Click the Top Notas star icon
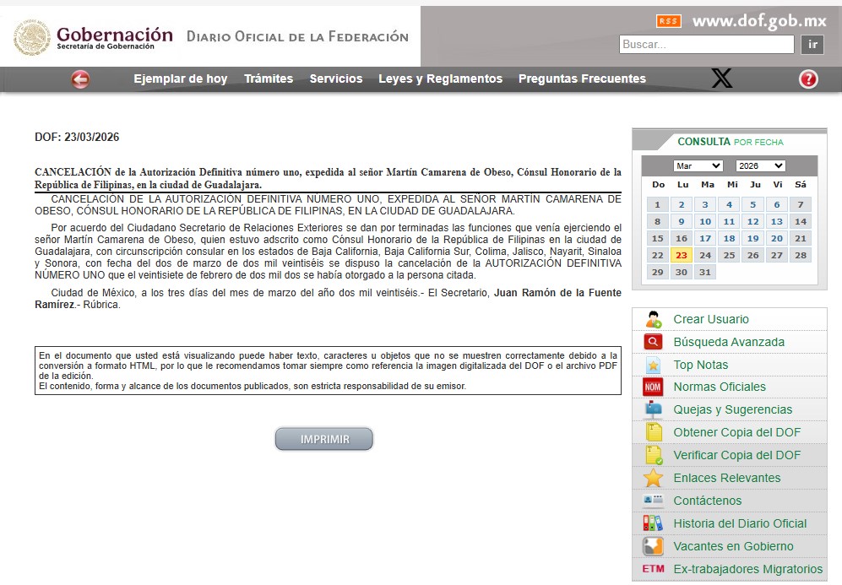 click(x=654, y=365)
